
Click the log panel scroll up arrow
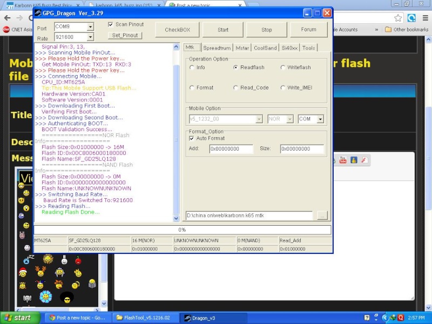(x=177, y=47)
